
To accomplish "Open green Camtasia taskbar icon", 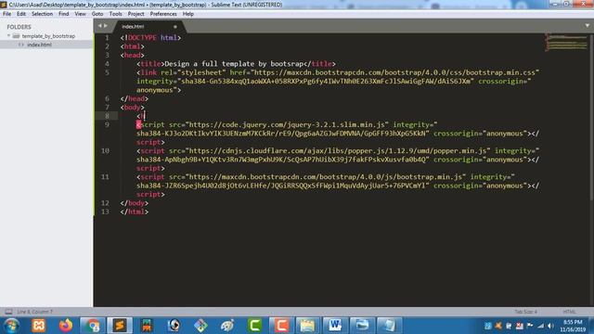I will (x=254, y=326).
